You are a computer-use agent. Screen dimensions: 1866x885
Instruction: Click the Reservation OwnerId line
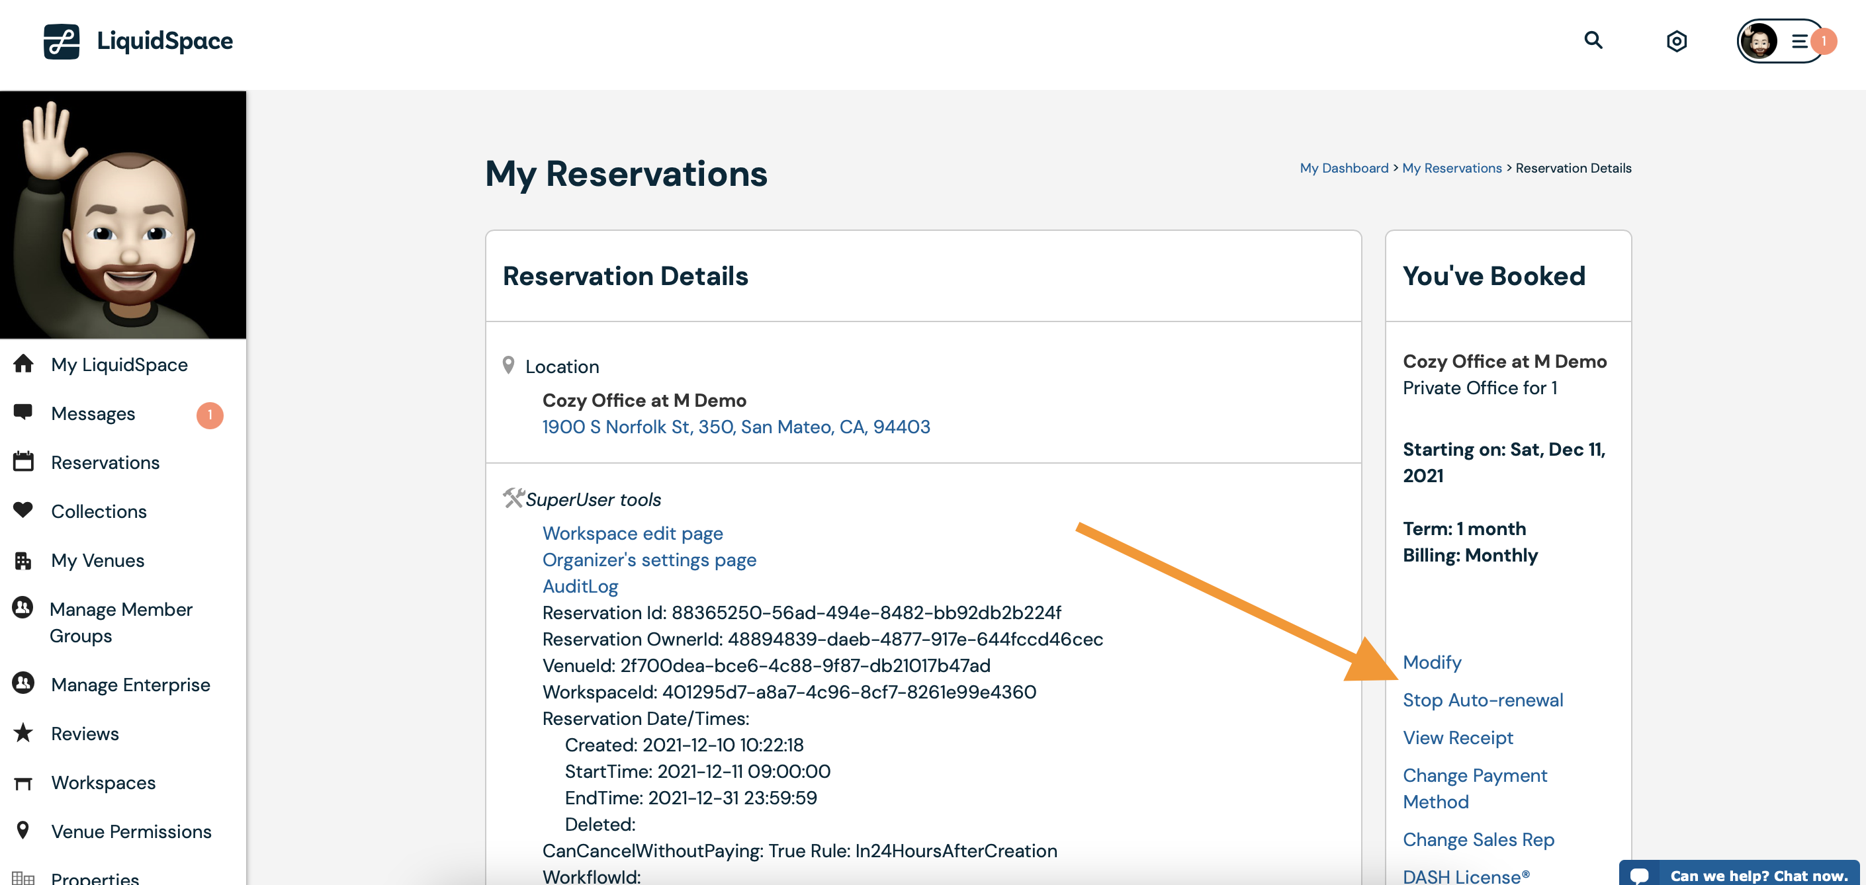click(x=823, y=640)
